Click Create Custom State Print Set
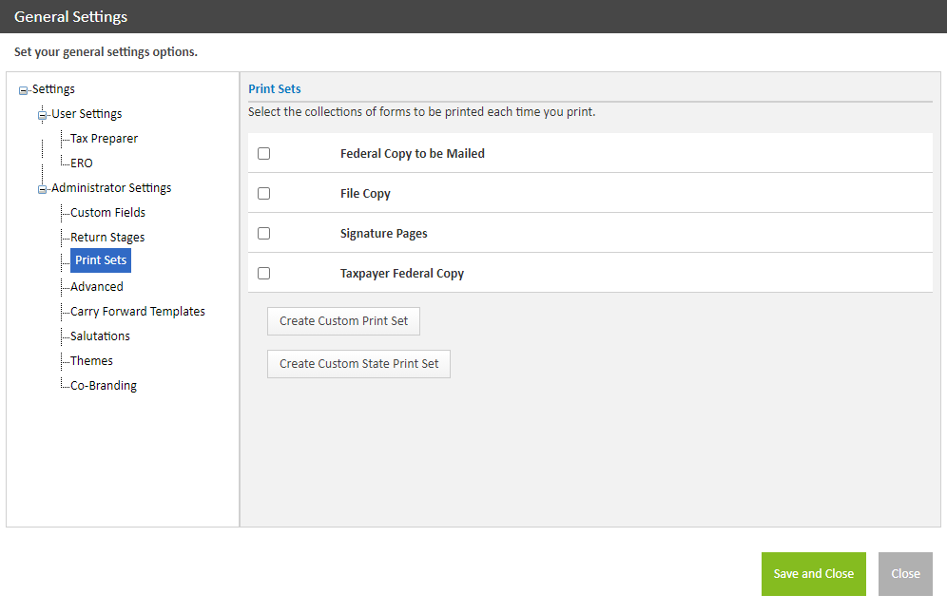947x614 pixels. click(358, 364)
